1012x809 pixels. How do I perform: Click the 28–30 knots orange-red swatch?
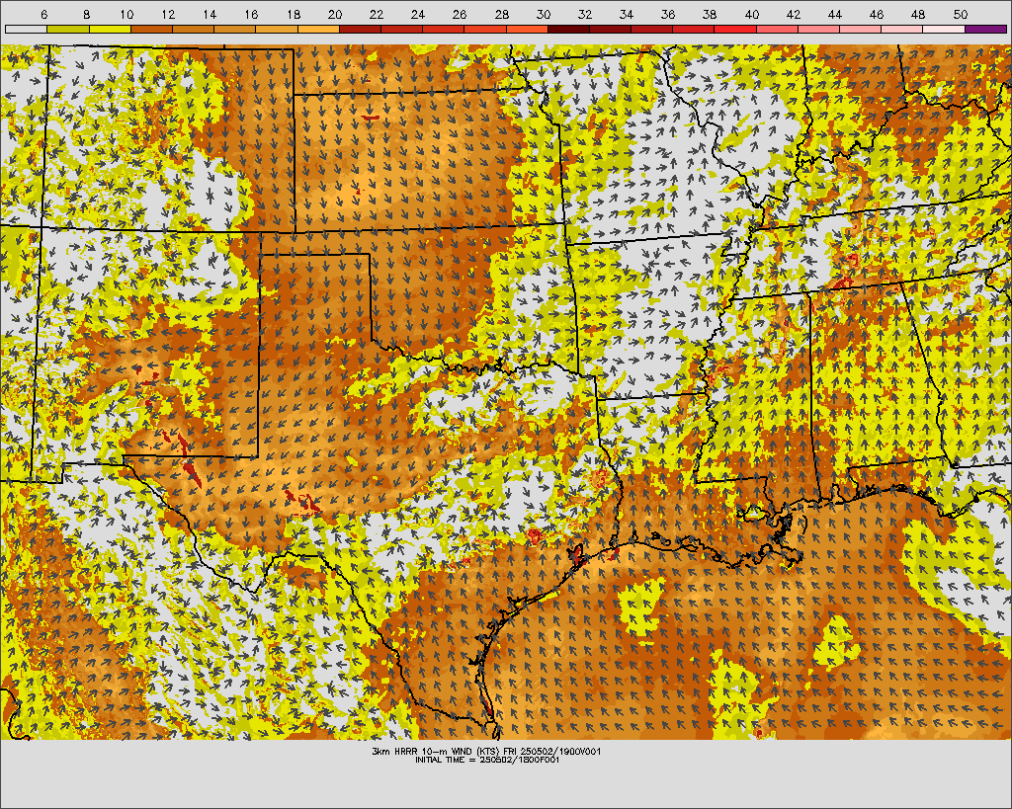(527, 29)
